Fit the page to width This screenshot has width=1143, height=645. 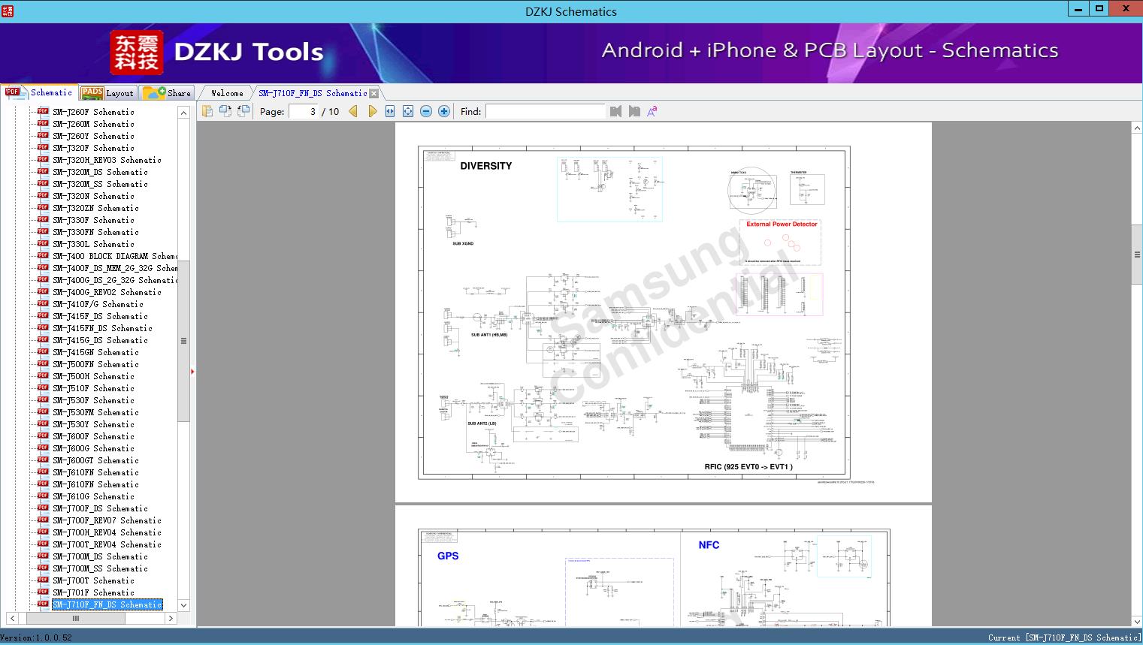[390, 111]
